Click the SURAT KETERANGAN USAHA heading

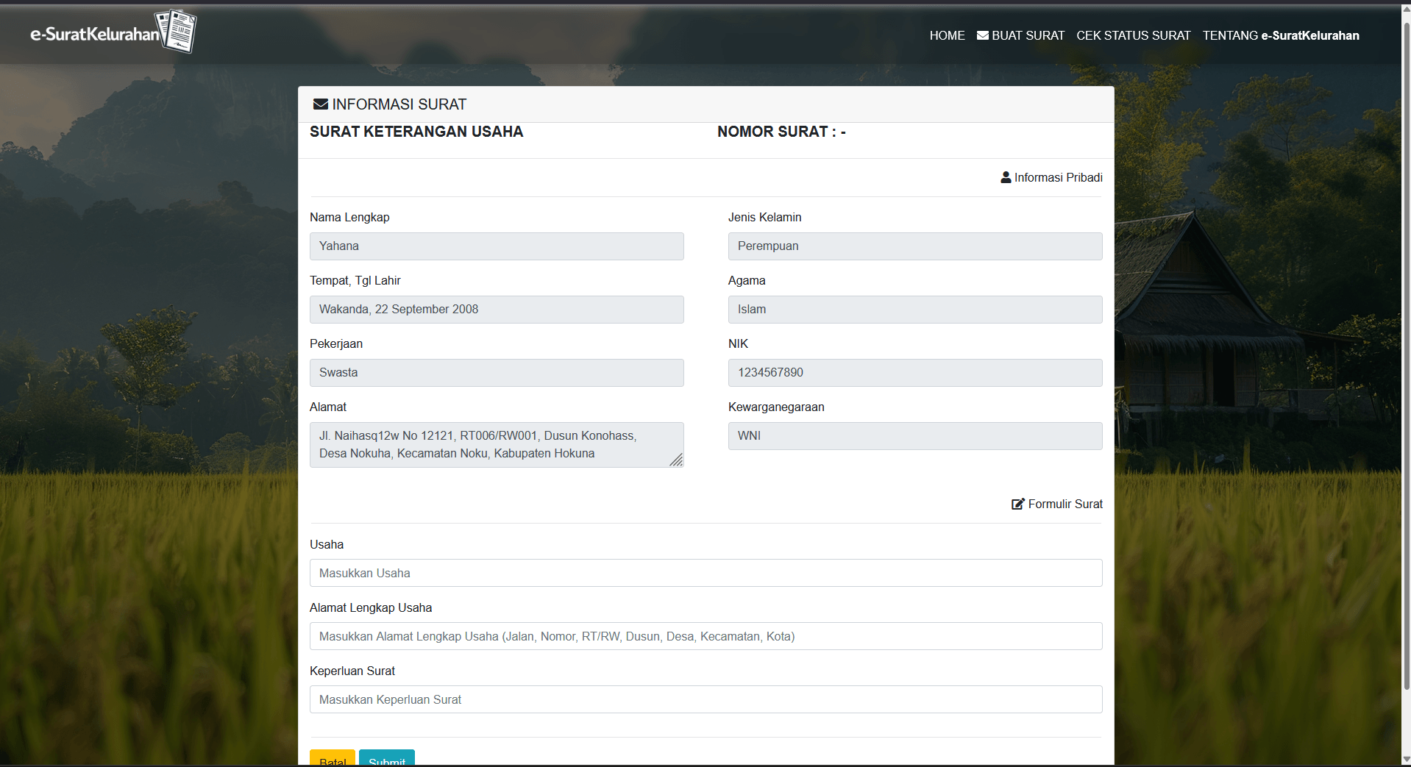pyautogui.click(x=416, y=132)
